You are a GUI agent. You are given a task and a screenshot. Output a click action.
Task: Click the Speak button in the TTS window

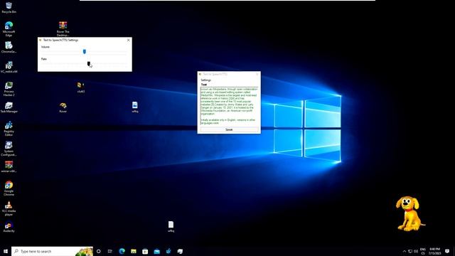(x=229, y=129)
